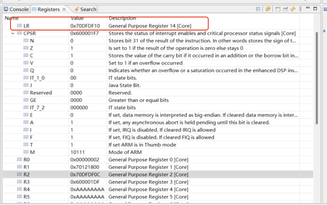Viewport: 327px width, 205px height.
Task: Click the R4 value 0xAAAAAAAA
Action: pyautogui.click(x=87, y=189)
